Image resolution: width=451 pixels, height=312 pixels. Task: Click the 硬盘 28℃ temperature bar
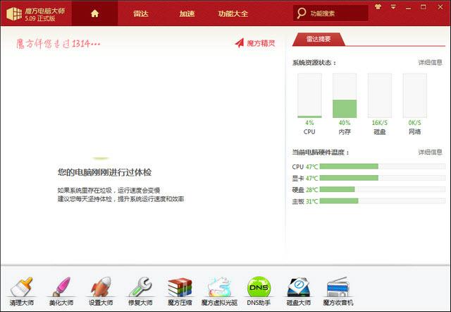382,190
